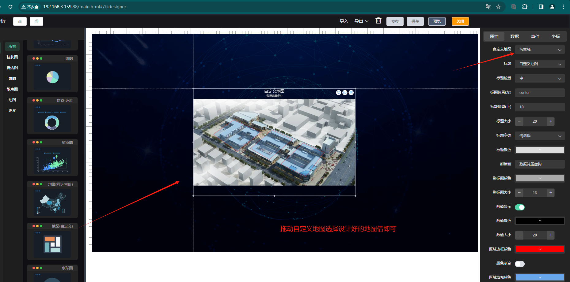Open the 坐标 tab
Viewport: 570px width, 282px height.
click(556, 36)
